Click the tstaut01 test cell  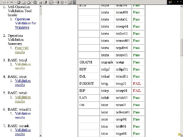(123, 12)
